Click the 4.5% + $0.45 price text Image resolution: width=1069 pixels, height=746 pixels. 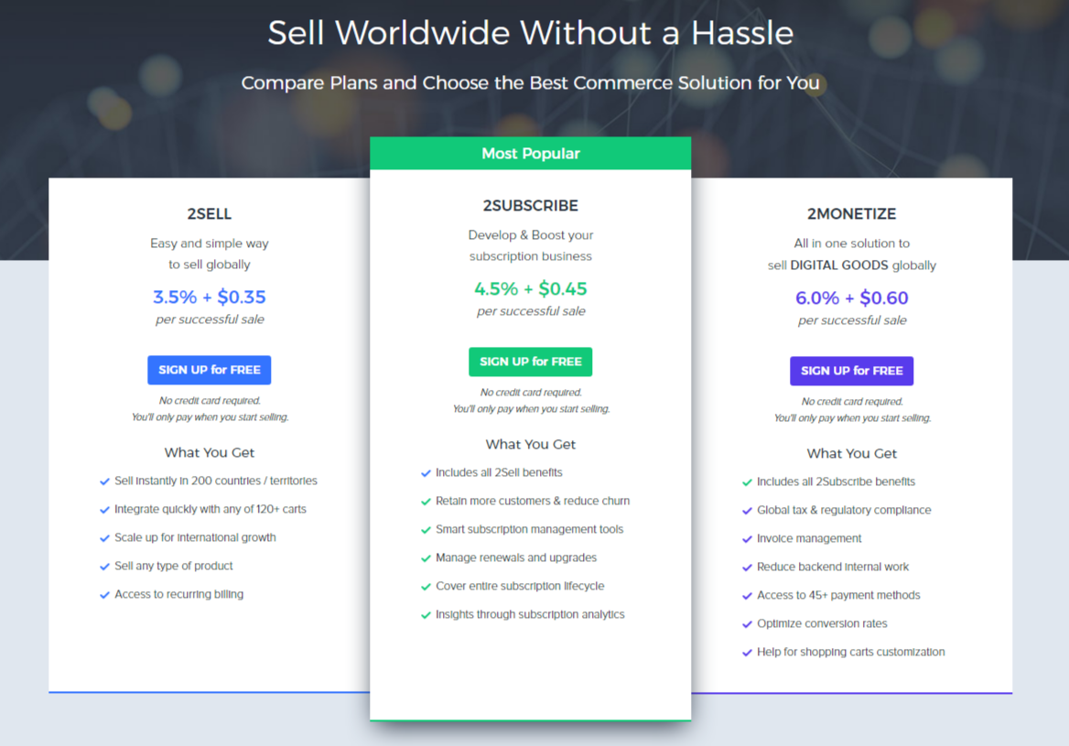tap(531, 289)
